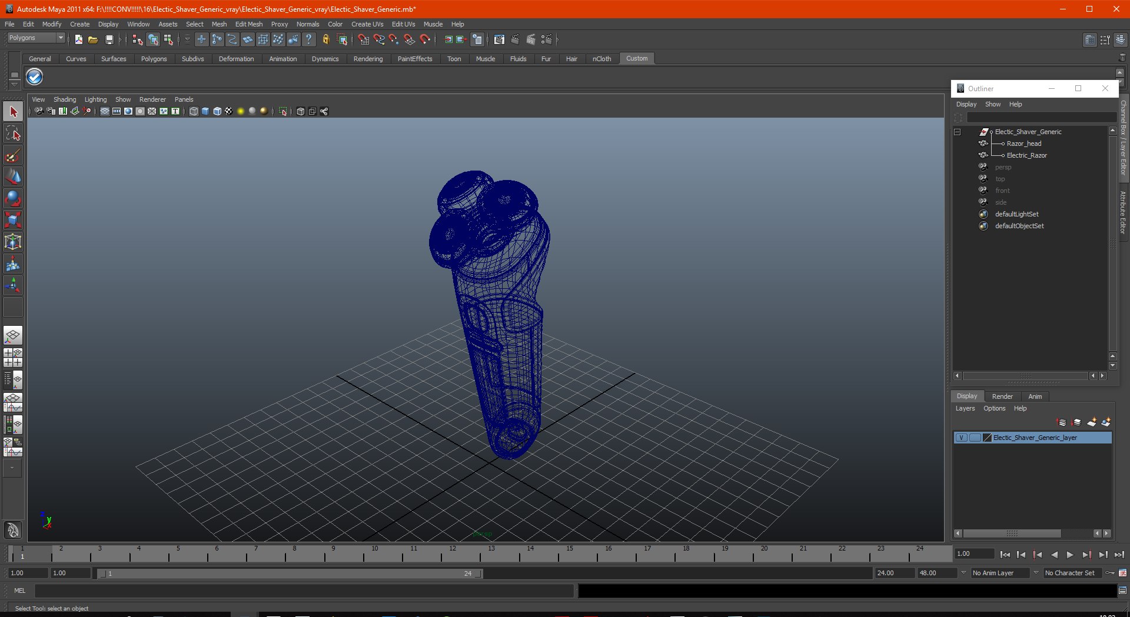Switch to four view layout
1130x617 pixels.
tap(13, 357)
